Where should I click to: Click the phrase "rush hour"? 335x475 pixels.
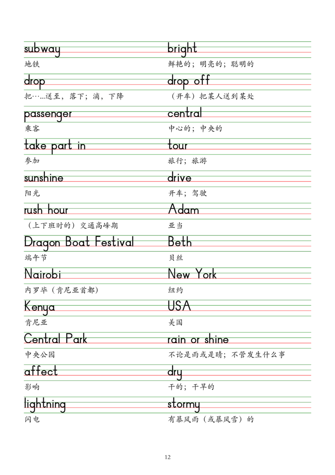pyautogui.click(x=46, y=210)
